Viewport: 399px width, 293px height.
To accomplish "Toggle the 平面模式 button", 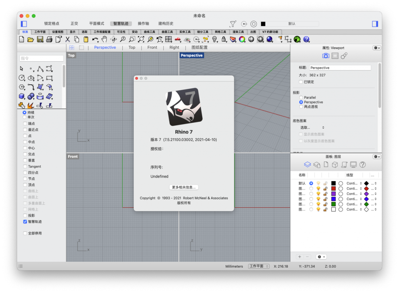I will pyautogui.click(x=97, y=23).
